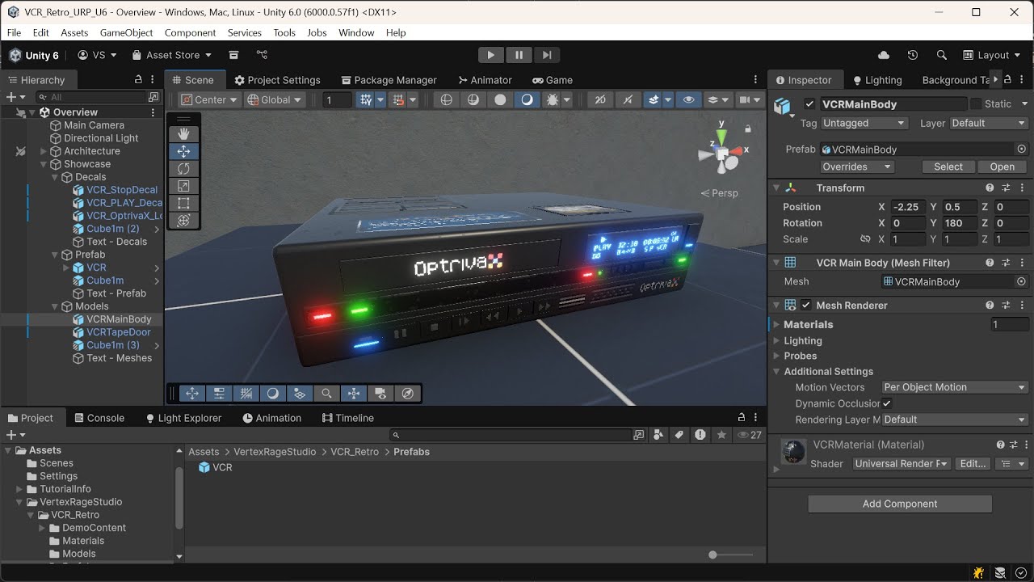
Task: Open the GameObject menu
Action: [x=126, y=32]
